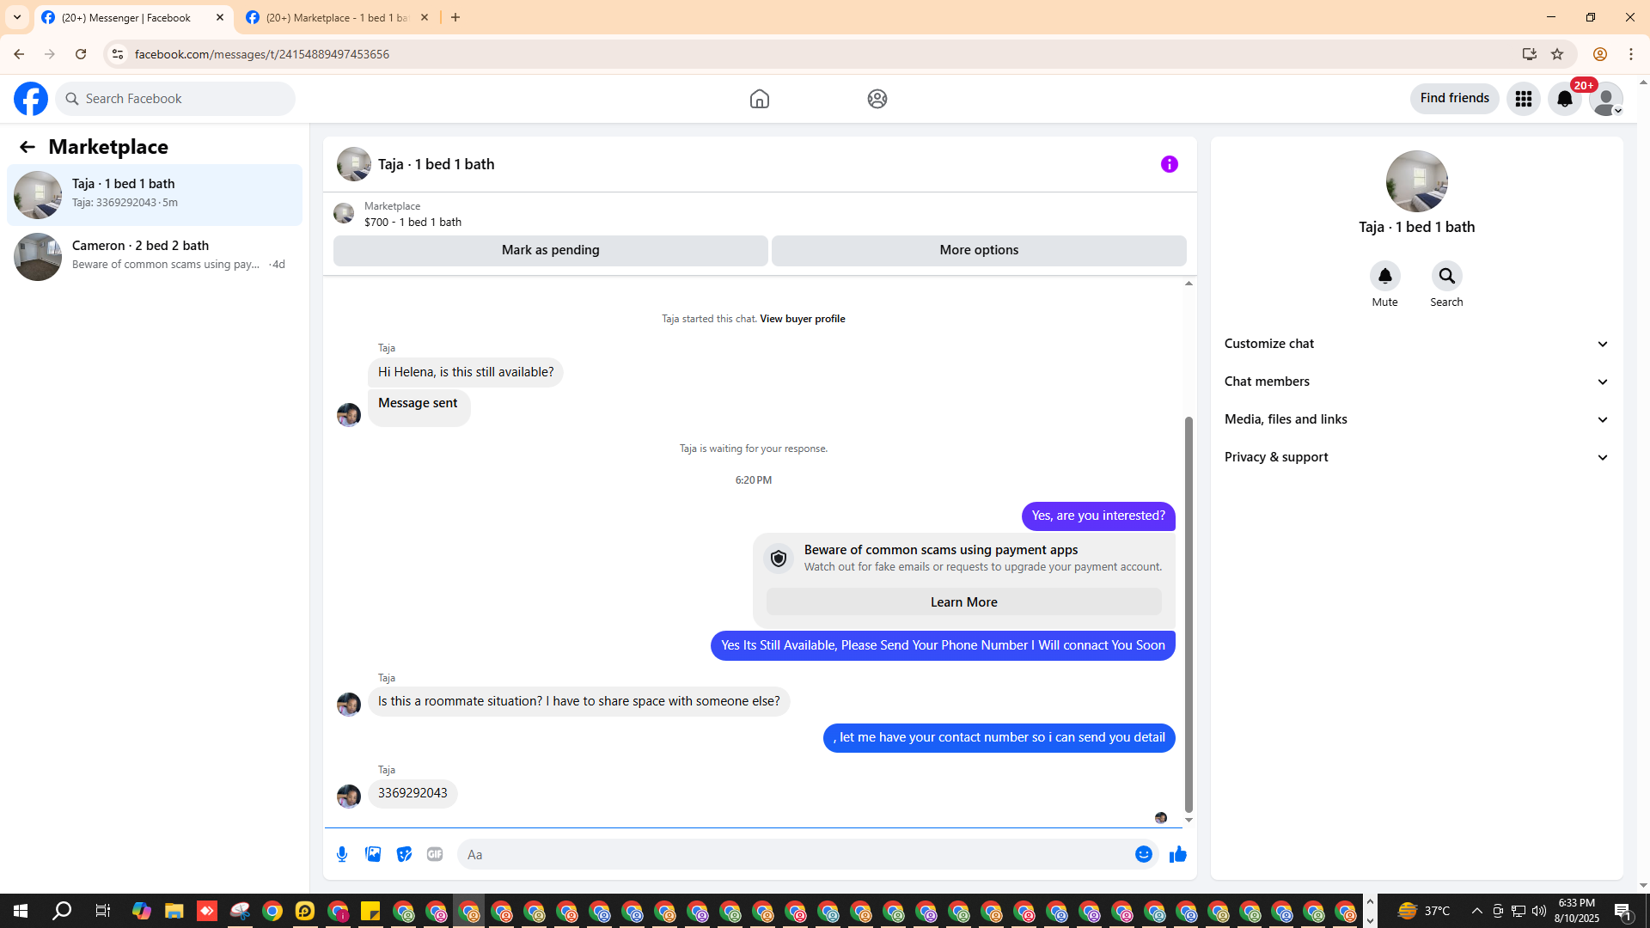The image size is (1650, 928).
Task: Open the sticker picker icon
Action: coord(404,854)
